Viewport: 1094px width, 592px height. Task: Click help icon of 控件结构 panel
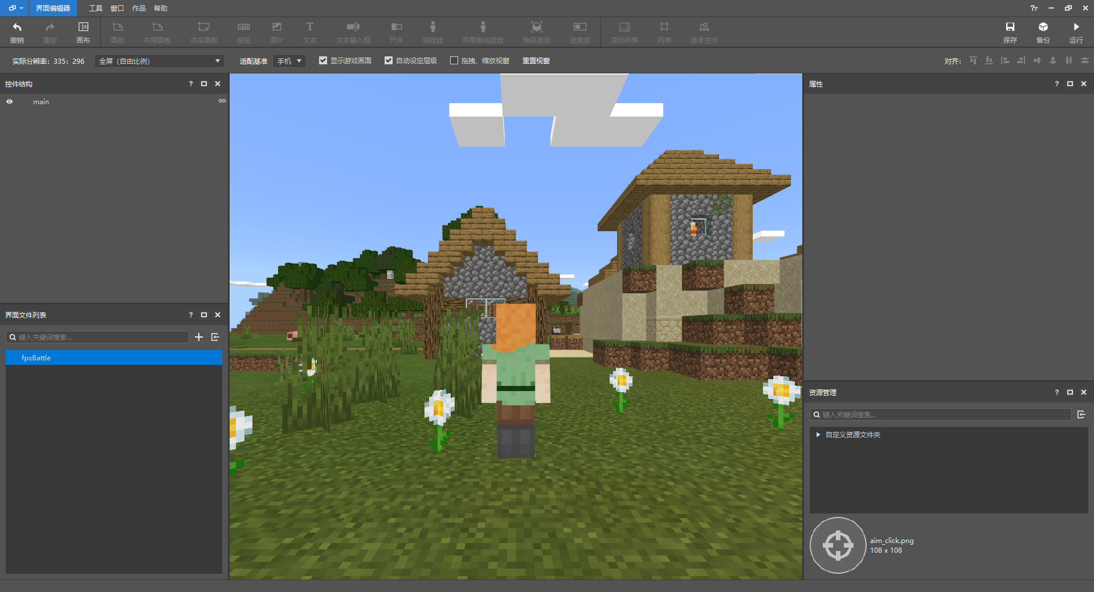coord(191,84)
